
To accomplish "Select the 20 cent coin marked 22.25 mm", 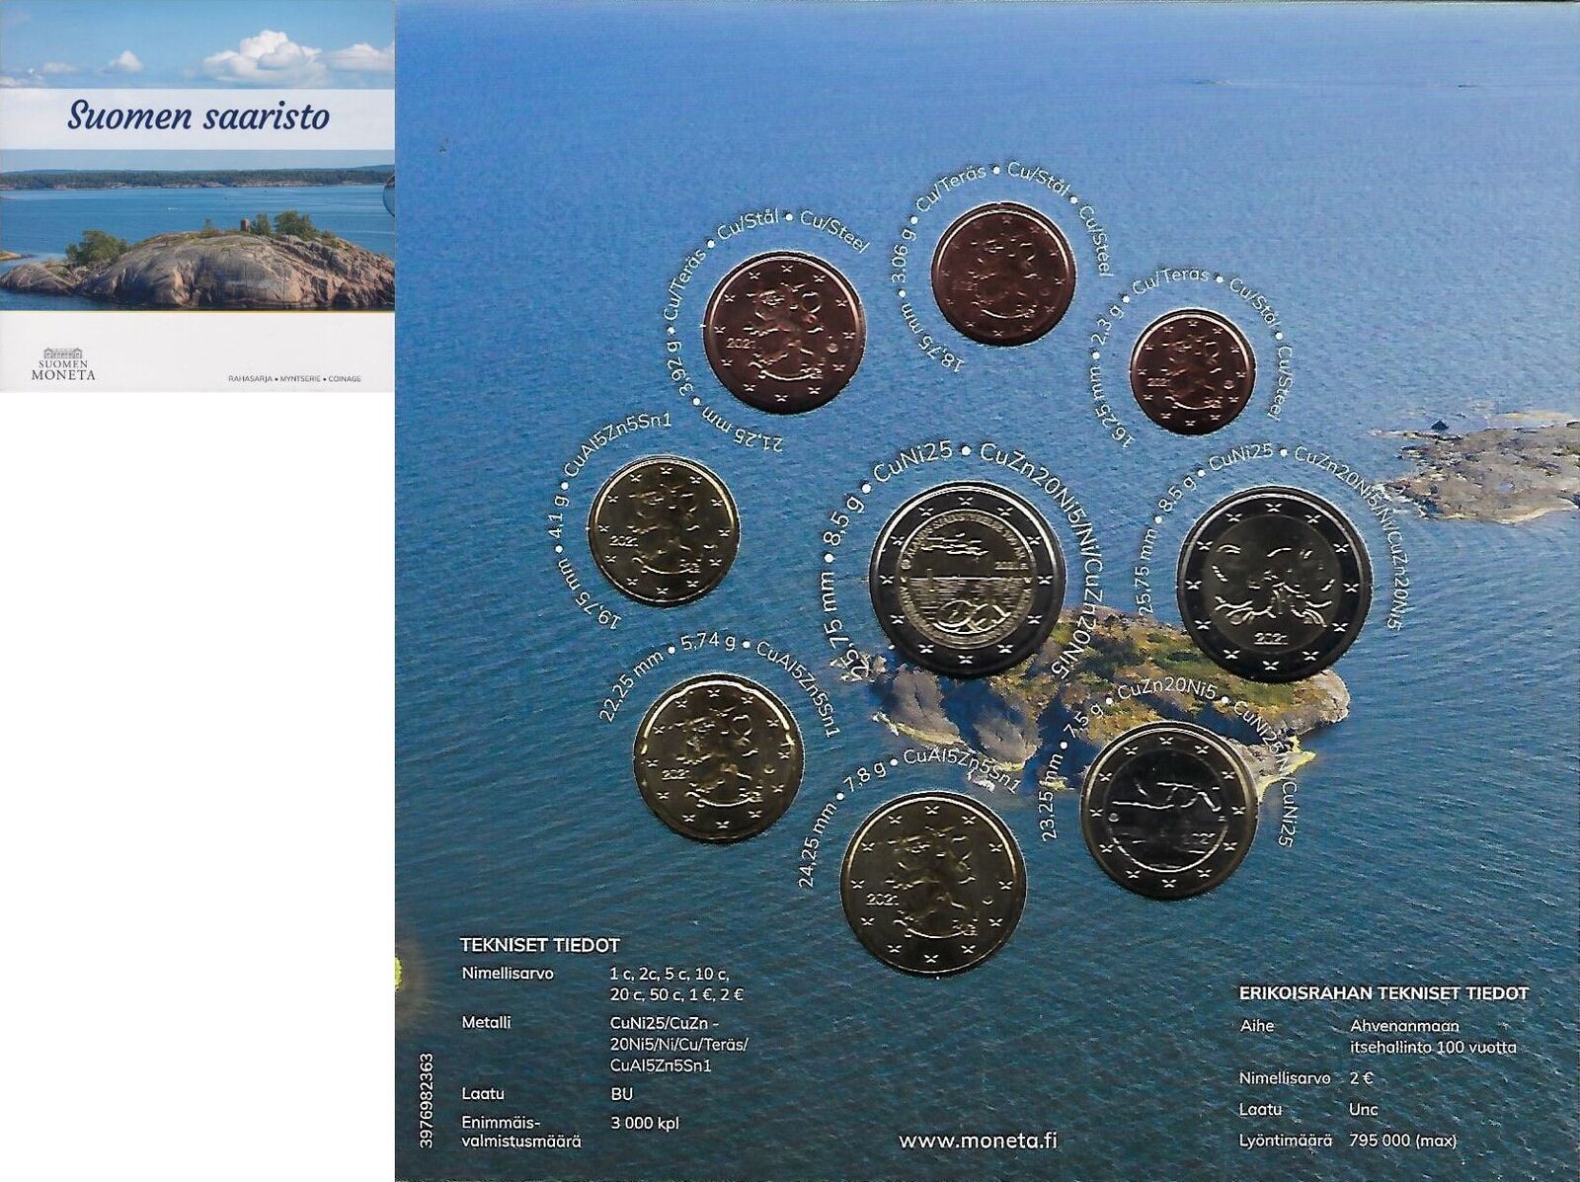I will click(718, 758).
